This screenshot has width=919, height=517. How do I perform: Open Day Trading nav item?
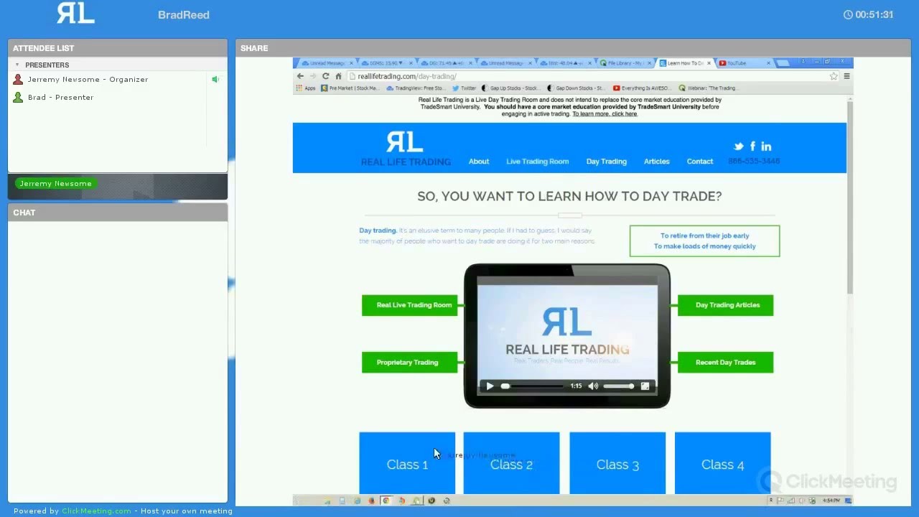[606, 162]
